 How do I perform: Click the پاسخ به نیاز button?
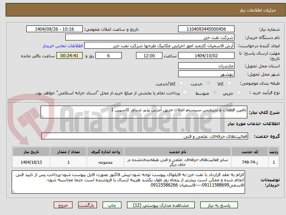tap(219, 205)
